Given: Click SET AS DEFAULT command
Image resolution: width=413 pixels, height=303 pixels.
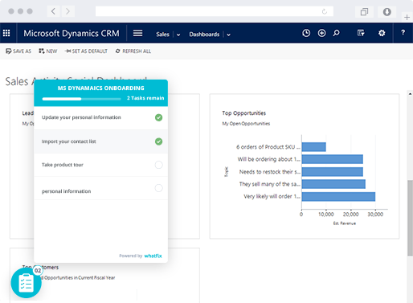Looking at the screenshot, I should pos(86,51).
